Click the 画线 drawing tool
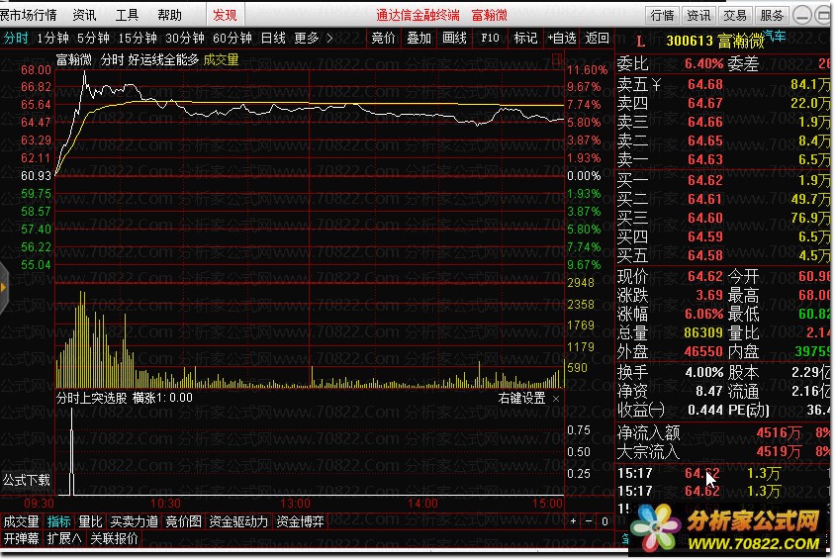 (x=454, y=38)
